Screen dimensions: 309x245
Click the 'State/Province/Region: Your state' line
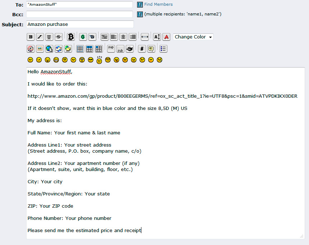(69, 194)
